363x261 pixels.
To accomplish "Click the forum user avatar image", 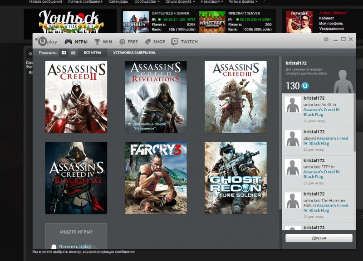I will [x=299, y=22].
